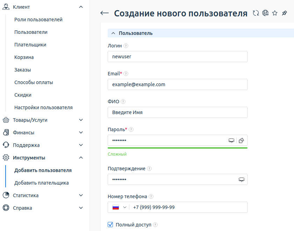This screenshot has height=231, width=294.
Task: Click the help icon beside Номер телефона
Action: (x=151, y=196)
